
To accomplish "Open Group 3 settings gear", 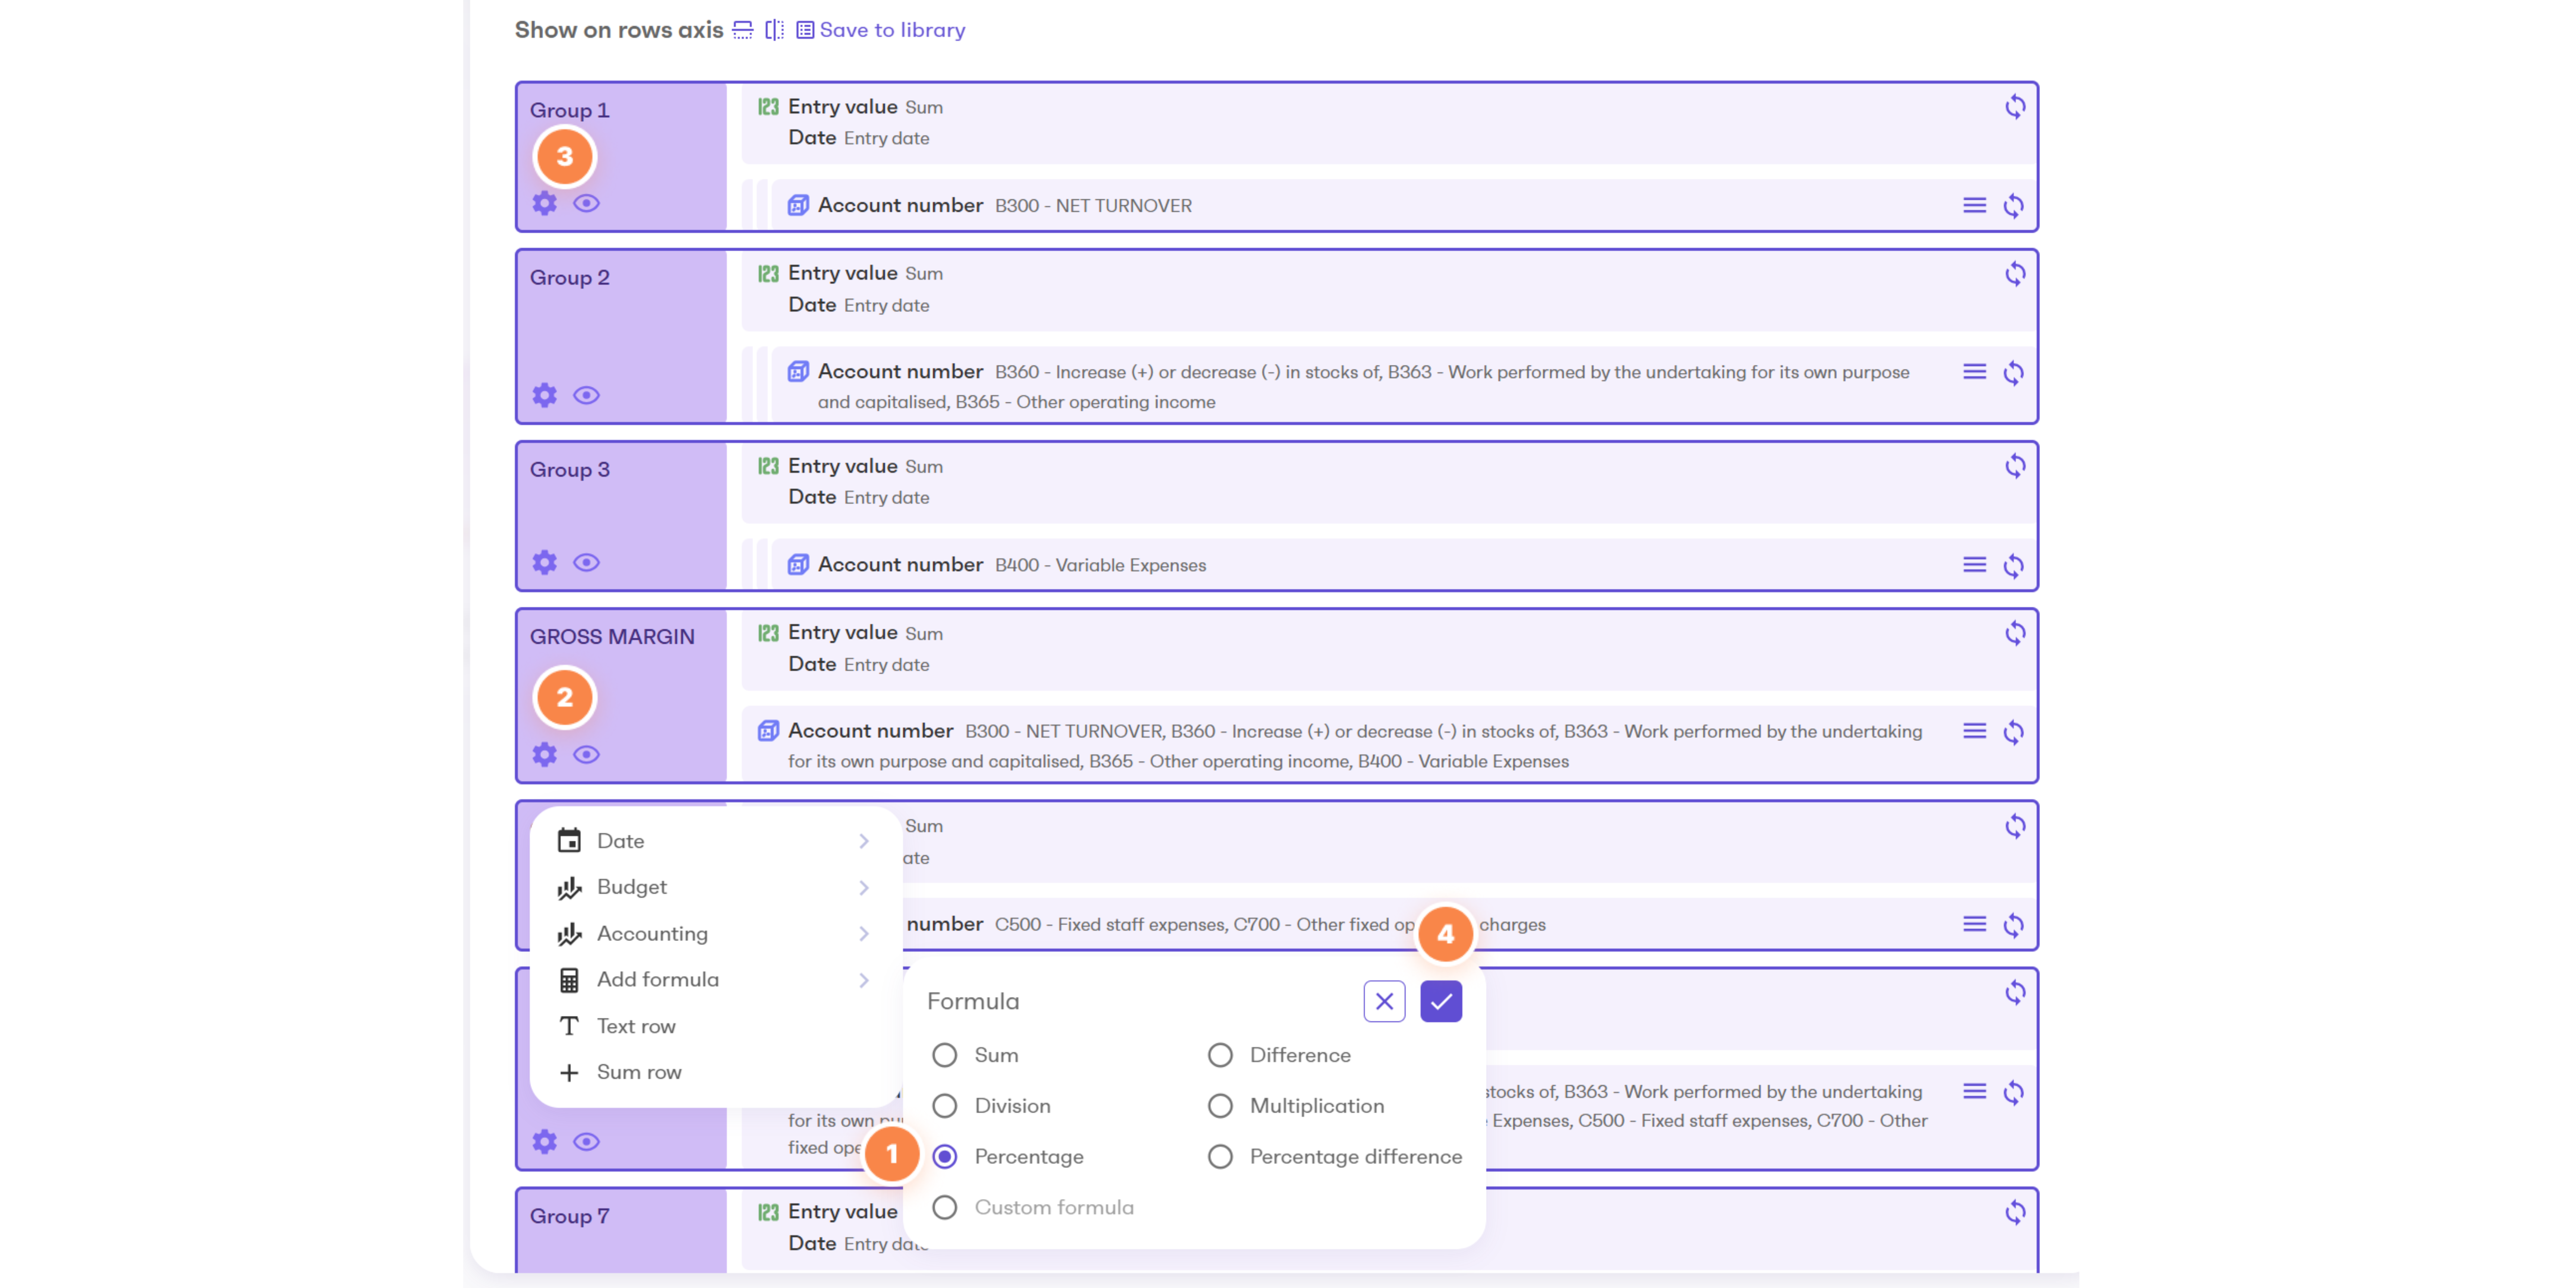I will point(544,562).
